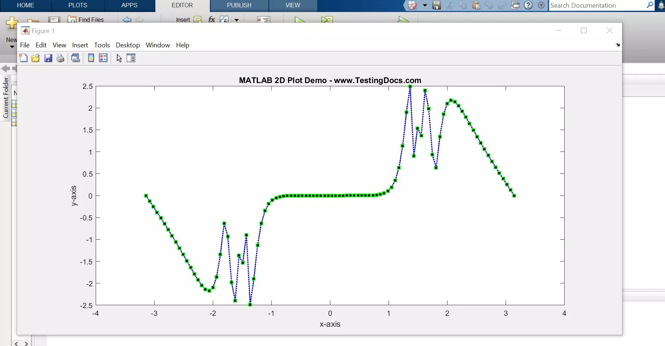Click the Link Plot icon in the figure toolbar

[x=76, y=58]
